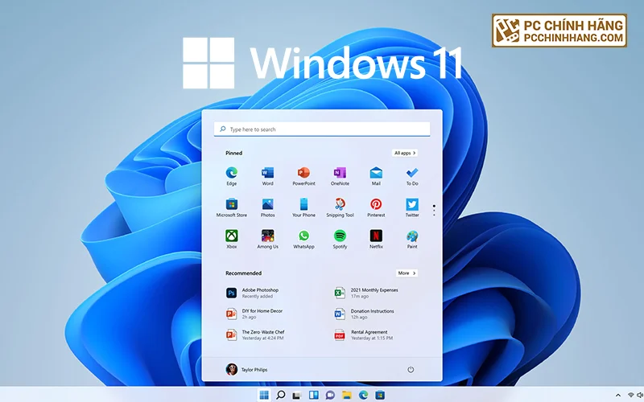
Task: Open 2021 Monthly Expenses spreadsheet
Action: pos(366,293)
